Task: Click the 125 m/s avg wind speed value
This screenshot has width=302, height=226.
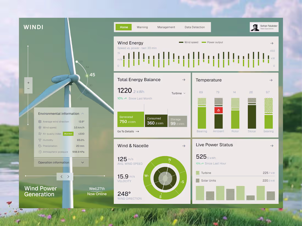Action: [125, 159]
